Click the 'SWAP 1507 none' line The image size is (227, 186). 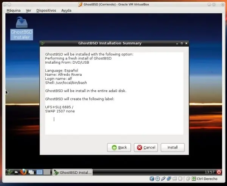pos(60,111)
